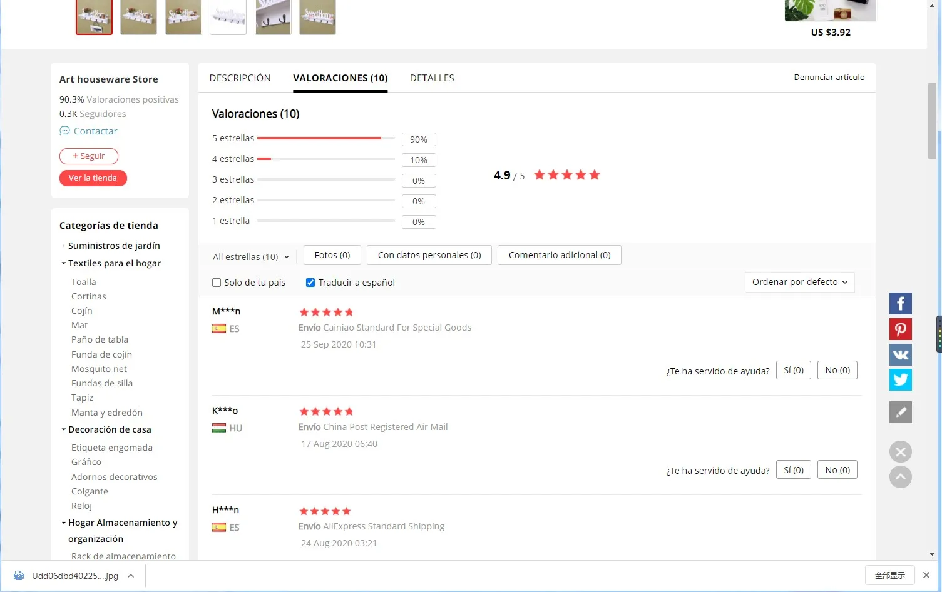Open the DETALLES tab
Screen dimensions: 942x592
point(432,78)
